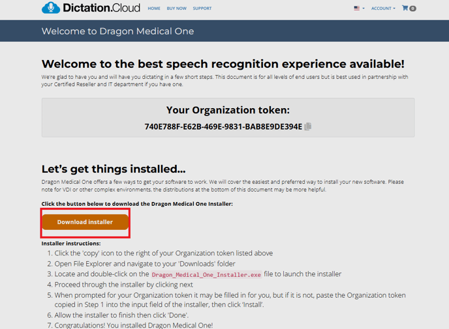
Task: Open the BUY NOW menu item
Action: pyautogui.click(x=176, y=8)
